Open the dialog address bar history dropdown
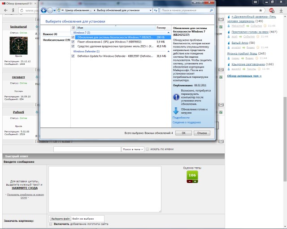Viewport: 287px width, 229px height. (151, 10)
